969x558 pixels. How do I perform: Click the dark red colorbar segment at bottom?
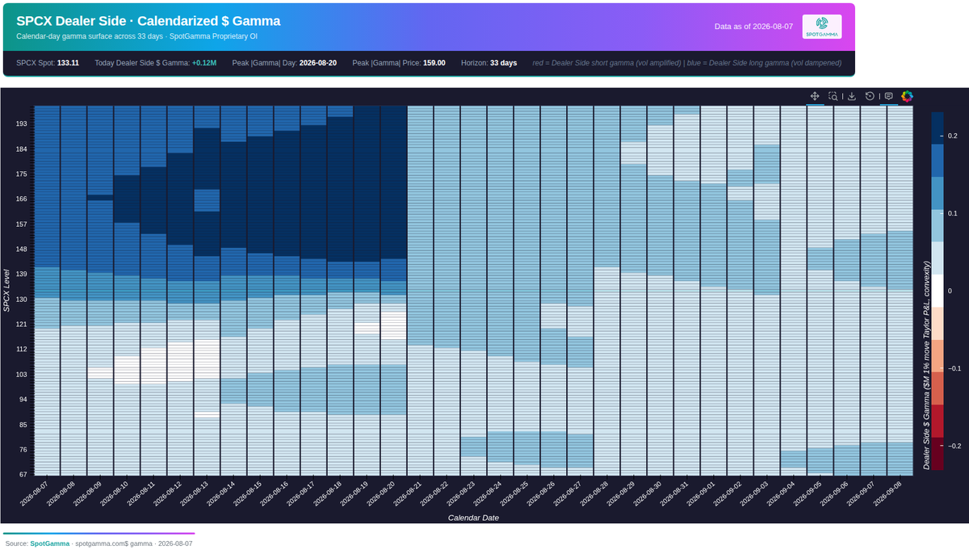coord(937,453)
